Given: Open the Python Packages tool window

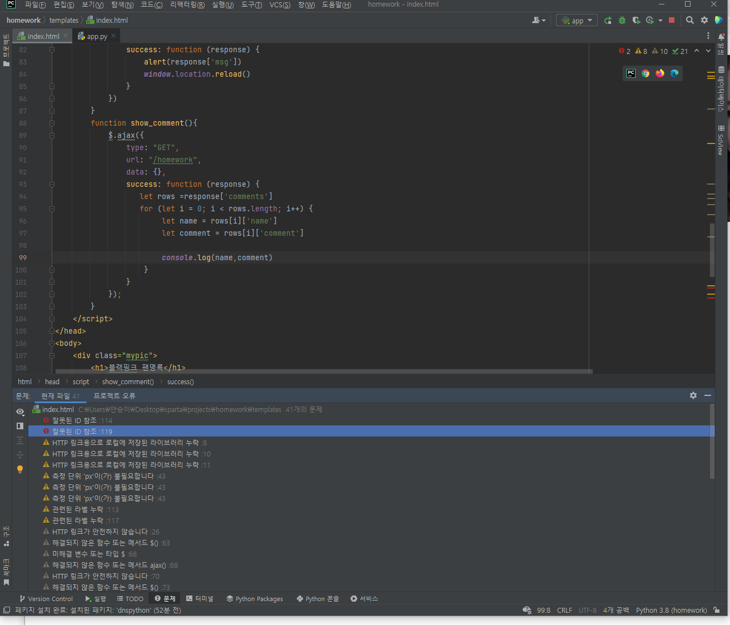Looking at the screenshot, I should tap(255, 599).
